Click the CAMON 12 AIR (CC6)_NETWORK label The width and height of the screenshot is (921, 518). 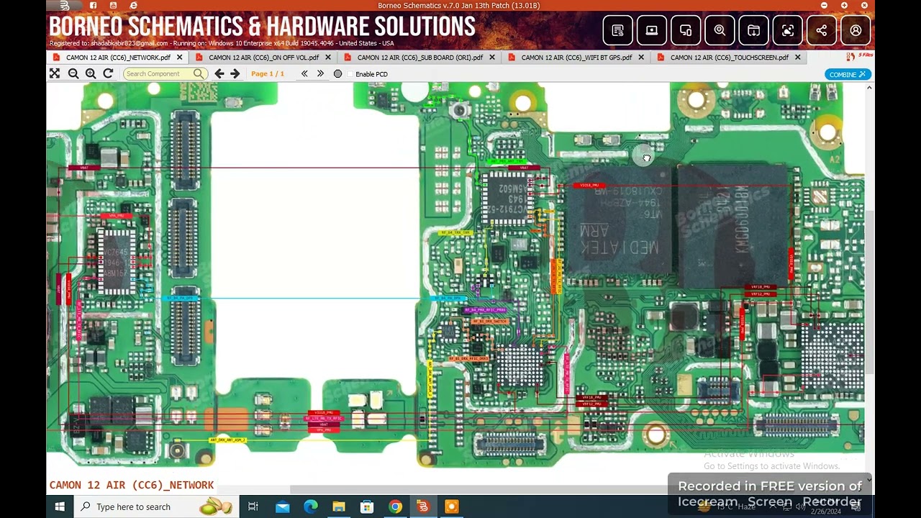132,486
